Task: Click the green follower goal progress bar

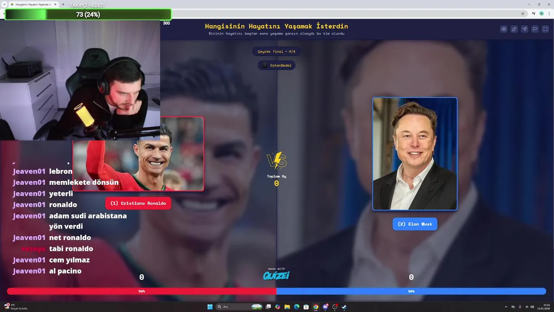Action: pos(88,15)
